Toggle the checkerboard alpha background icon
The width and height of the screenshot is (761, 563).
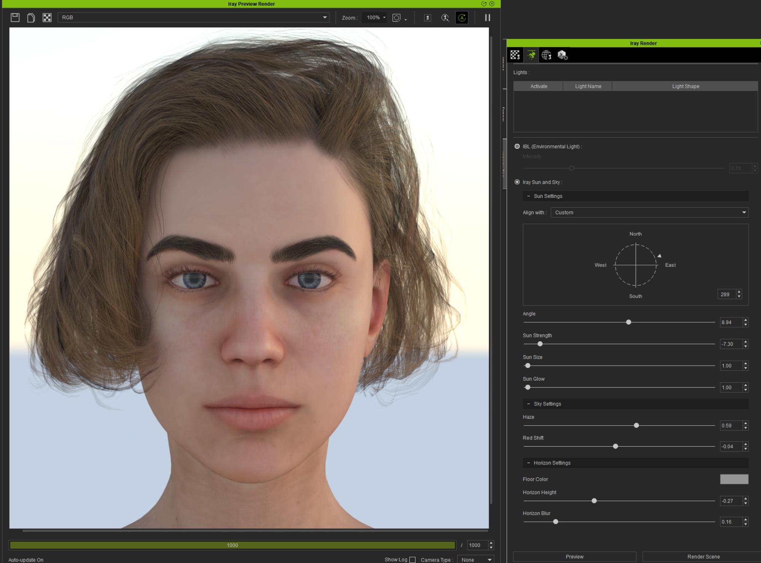coord(47,17)
